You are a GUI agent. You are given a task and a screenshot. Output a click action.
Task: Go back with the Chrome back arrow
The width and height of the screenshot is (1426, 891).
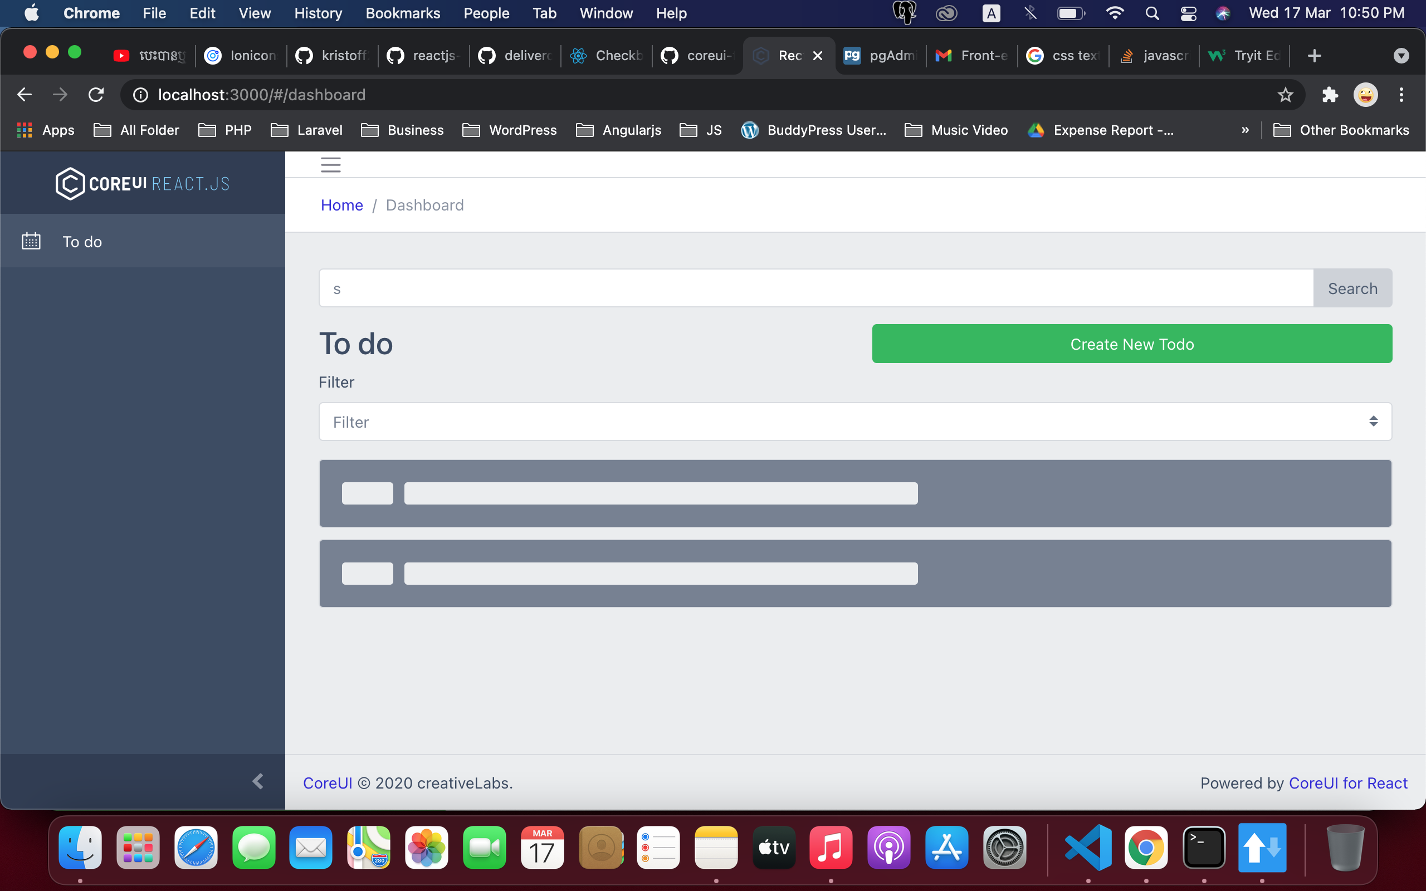[x=25, y=95]
